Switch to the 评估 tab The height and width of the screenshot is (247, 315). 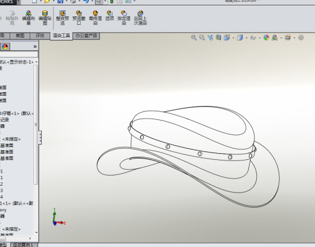pos(40,36)
